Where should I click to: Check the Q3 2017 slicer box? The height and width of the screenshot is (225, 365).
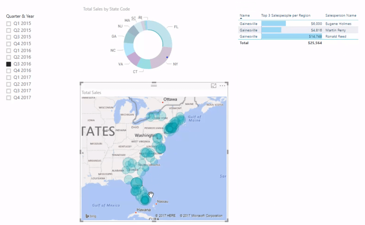(x=9, y=91)
